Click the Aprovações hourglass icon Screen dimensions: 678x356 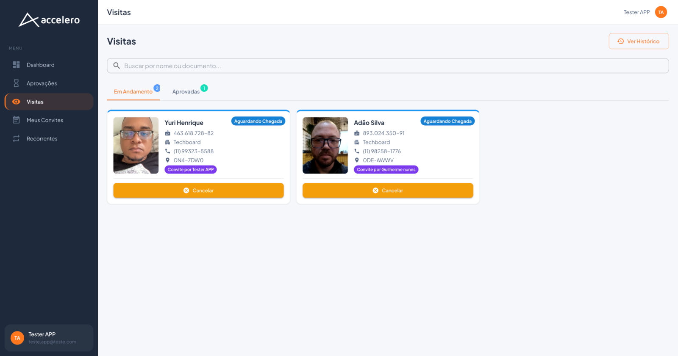[x=16, y=83]
